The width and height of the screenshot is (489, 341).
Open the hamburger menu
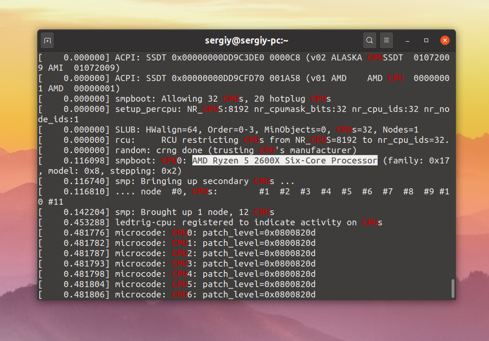tap(387, 41)
